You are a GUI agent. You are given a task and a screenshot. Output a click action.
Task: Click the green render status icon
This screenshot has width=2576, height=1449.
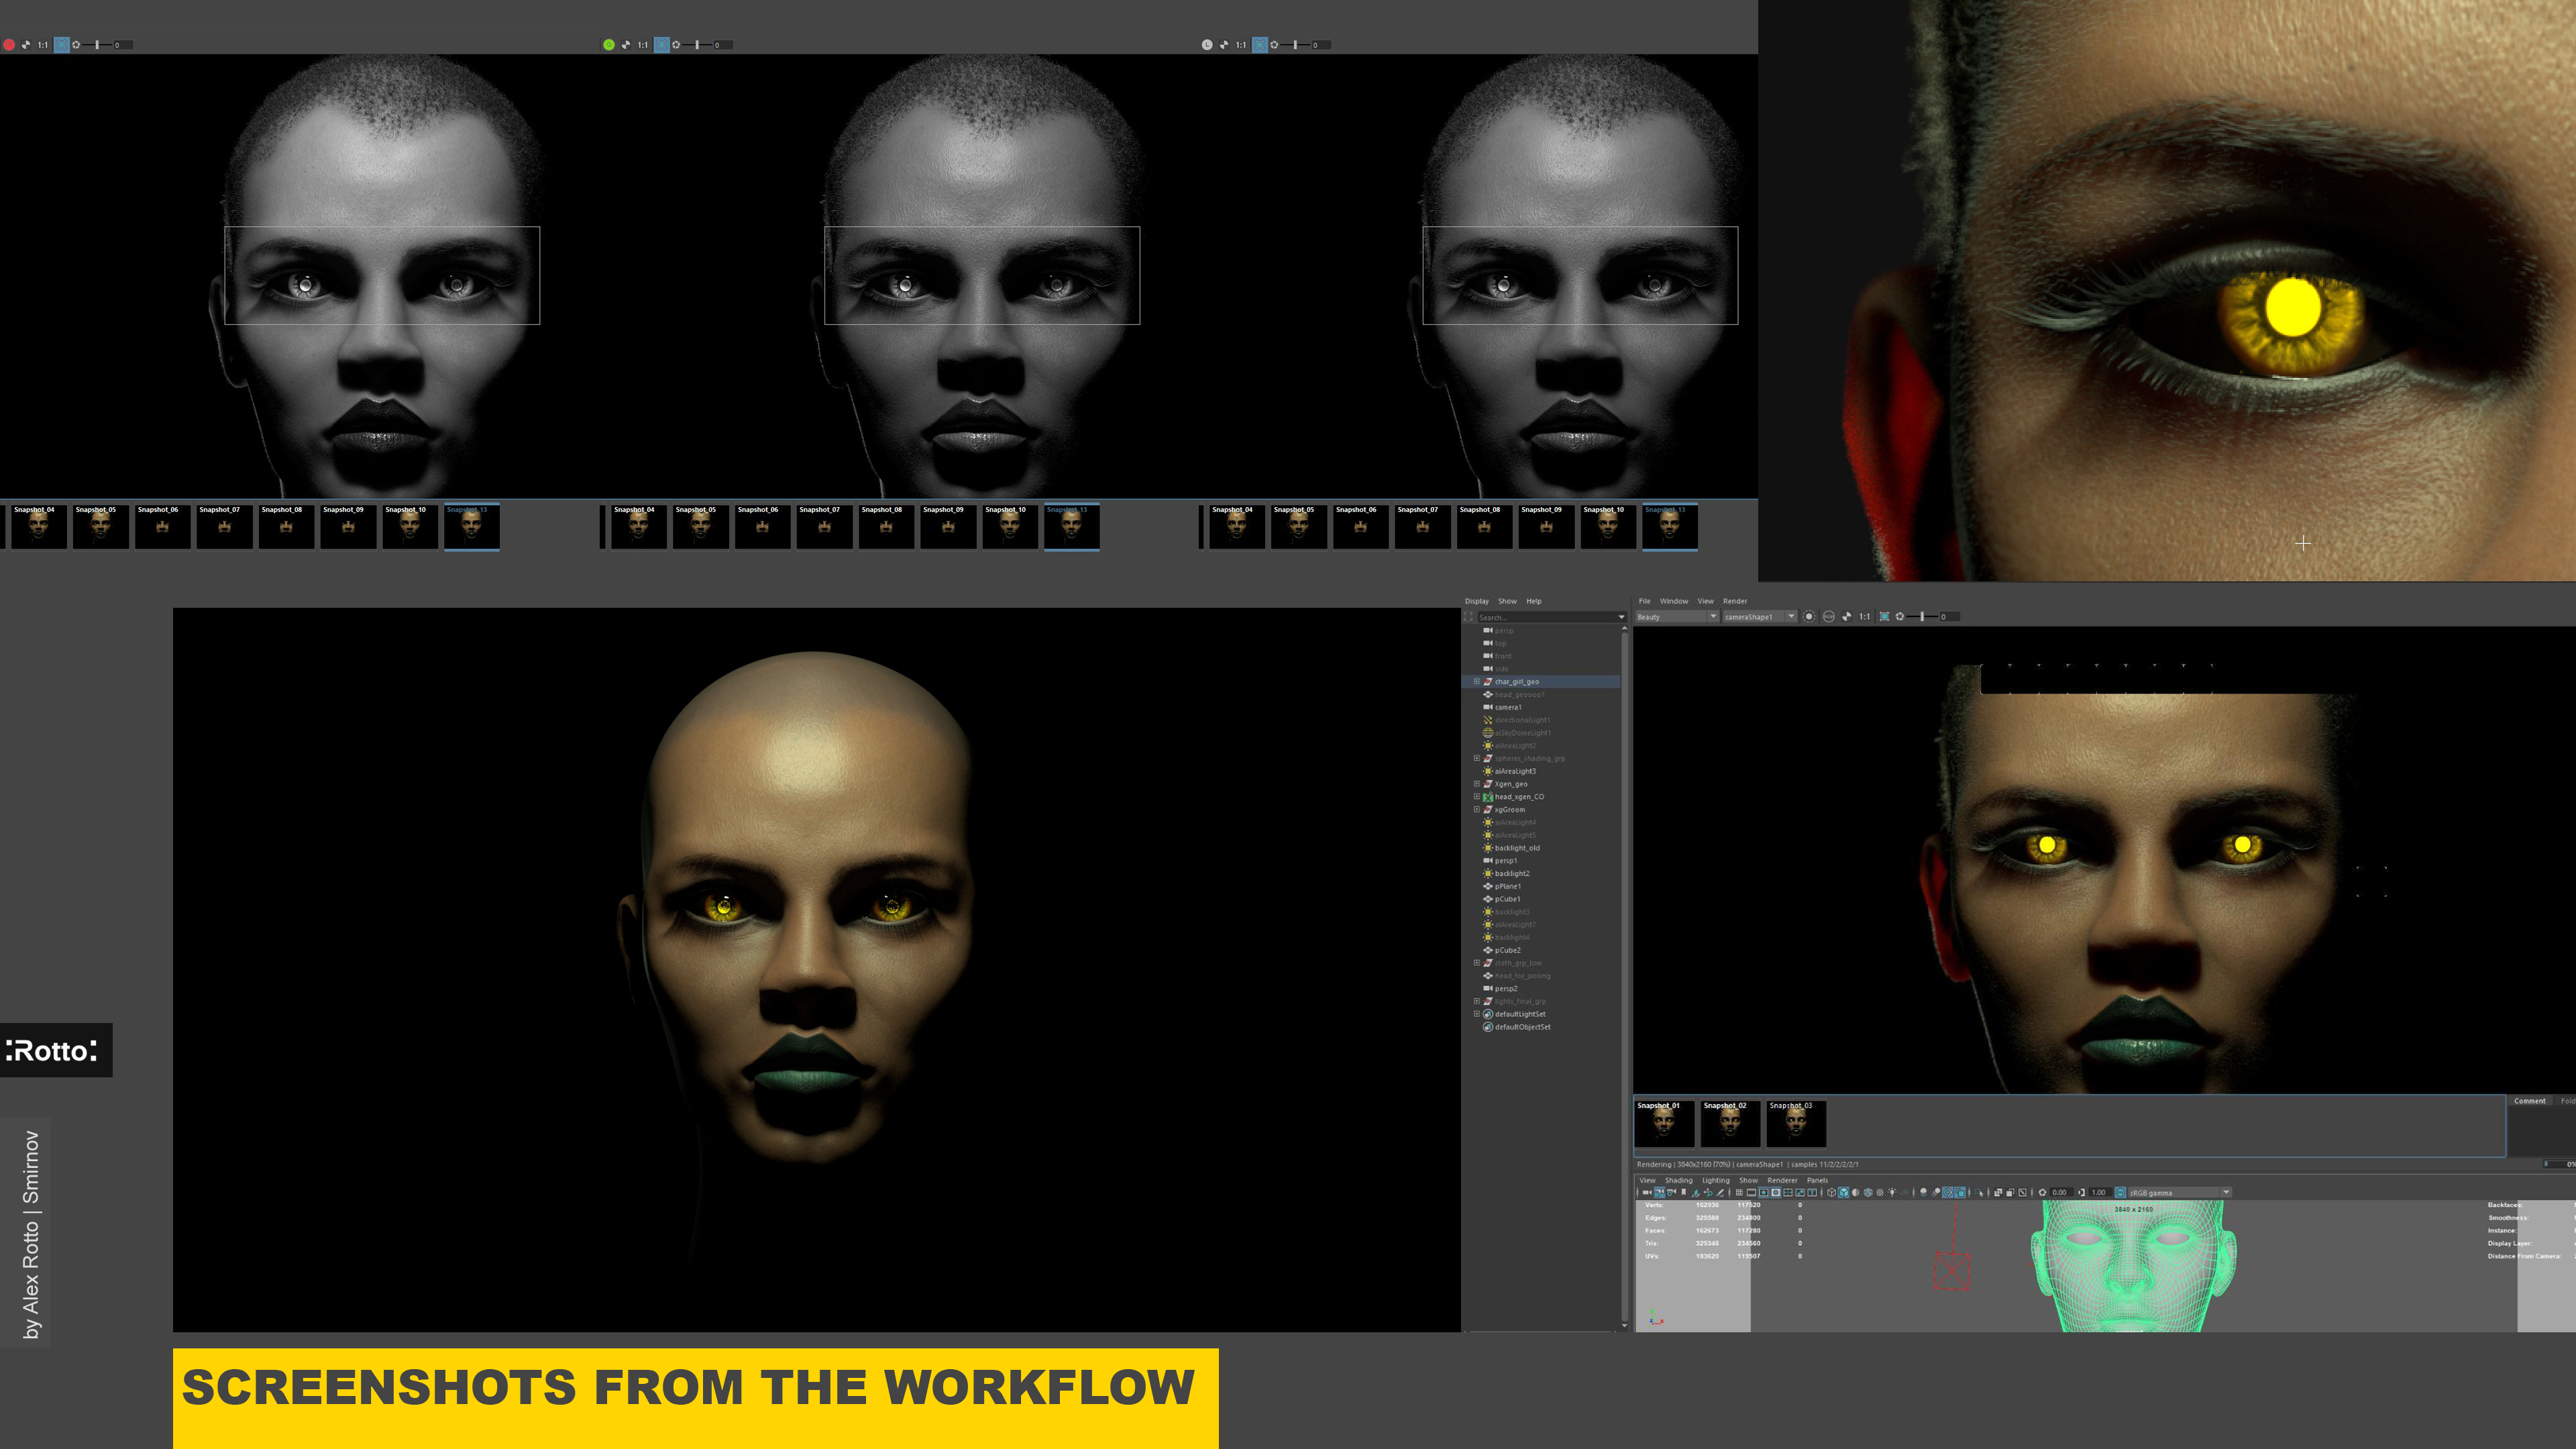coord(608,45)
